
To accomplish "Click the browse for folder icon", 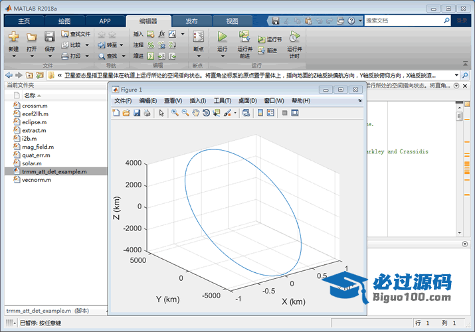I will click(x=40, y=75).
